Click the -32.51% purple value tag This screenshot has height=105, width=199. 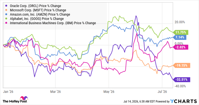181,80
